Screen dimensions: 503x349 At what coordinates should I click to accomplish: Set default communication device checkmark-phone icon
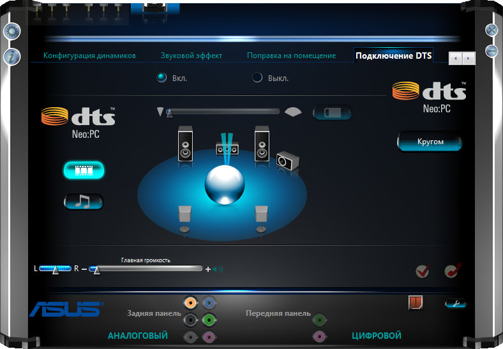point(453,271)
